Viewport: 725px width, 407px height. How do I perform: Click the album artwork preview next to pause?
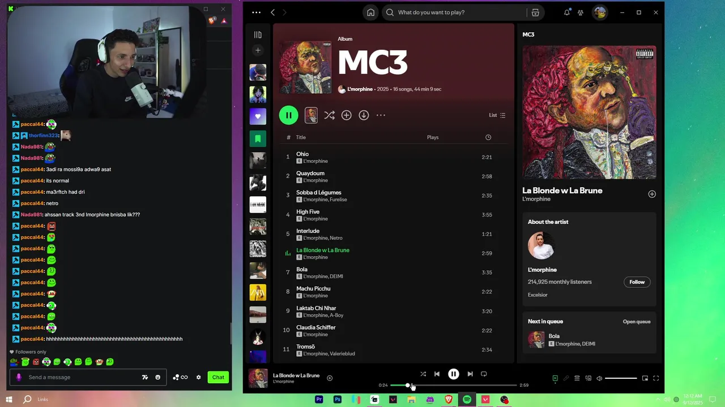point(311,115)
